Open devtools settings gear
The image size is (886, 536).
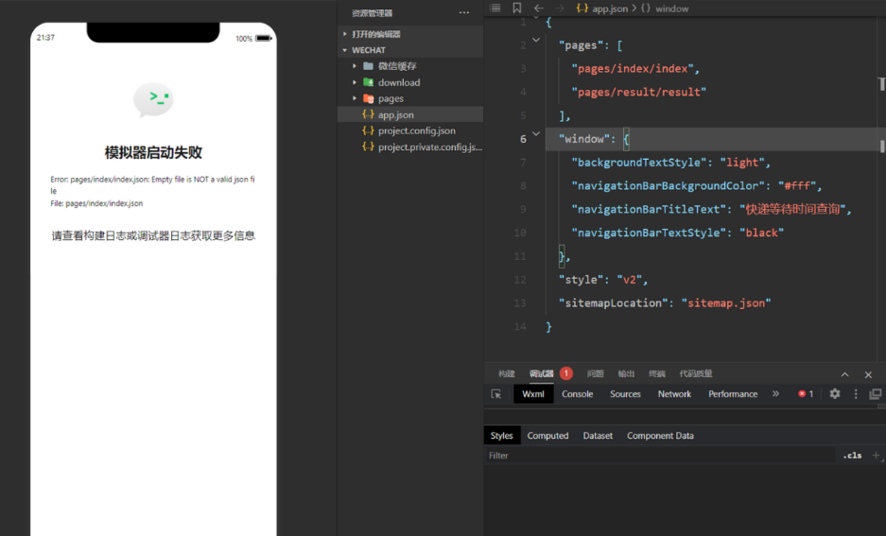coord(835,394)
